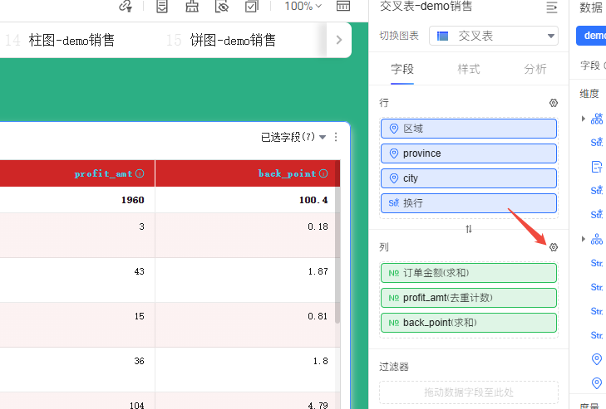
Task: Select the province row field
Action: [x=469, y=153]
